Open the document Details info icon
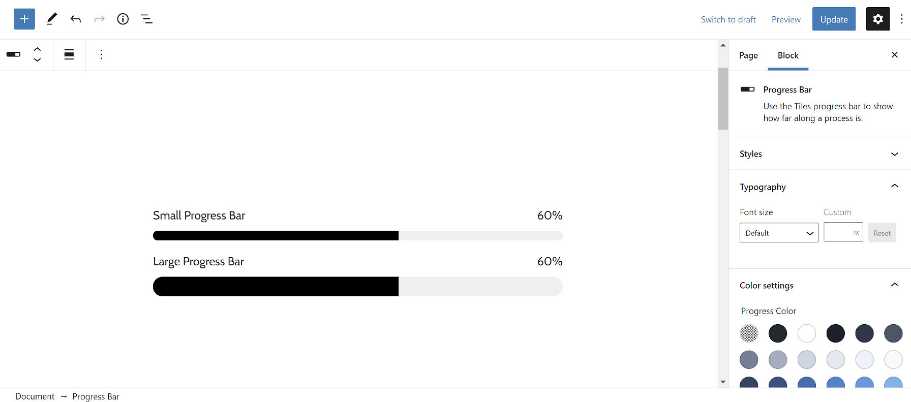Screen dimensions: 911x402 point(123,19)
